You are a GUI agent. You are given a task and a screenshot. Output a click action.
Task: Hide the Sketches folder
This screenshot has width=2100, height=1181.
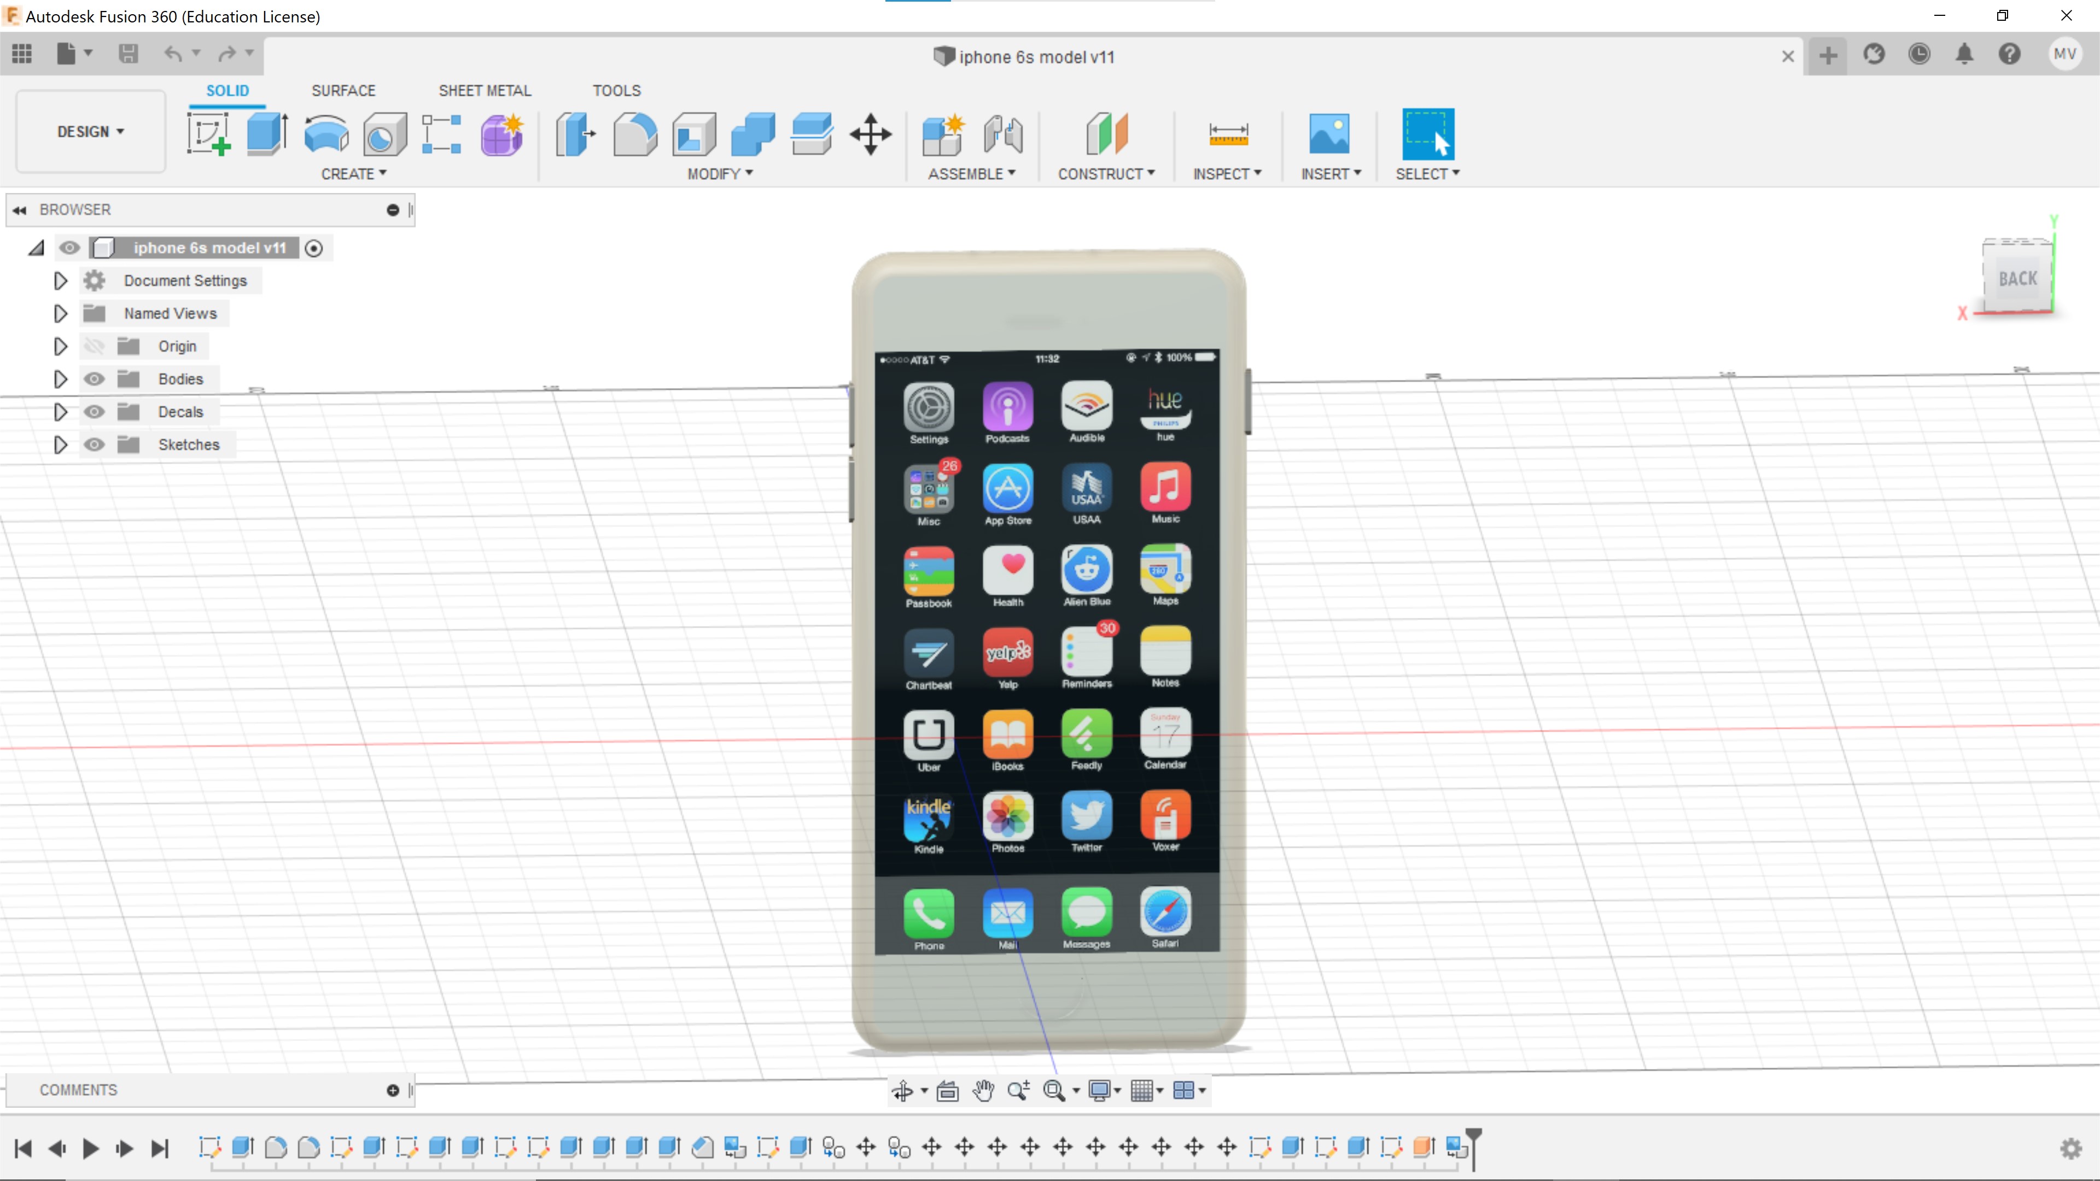[x=95, y=444]
